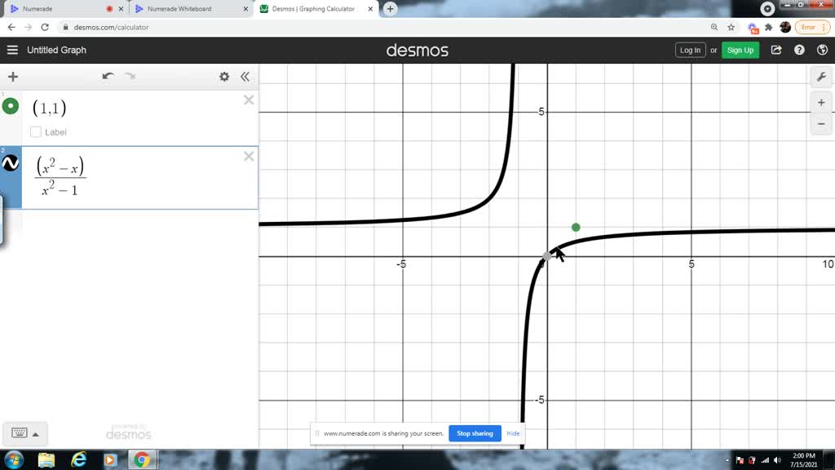Launch Internet Explorer from taskbar
The height and width of the screenshot is (470, 835).
coord(79,459)
